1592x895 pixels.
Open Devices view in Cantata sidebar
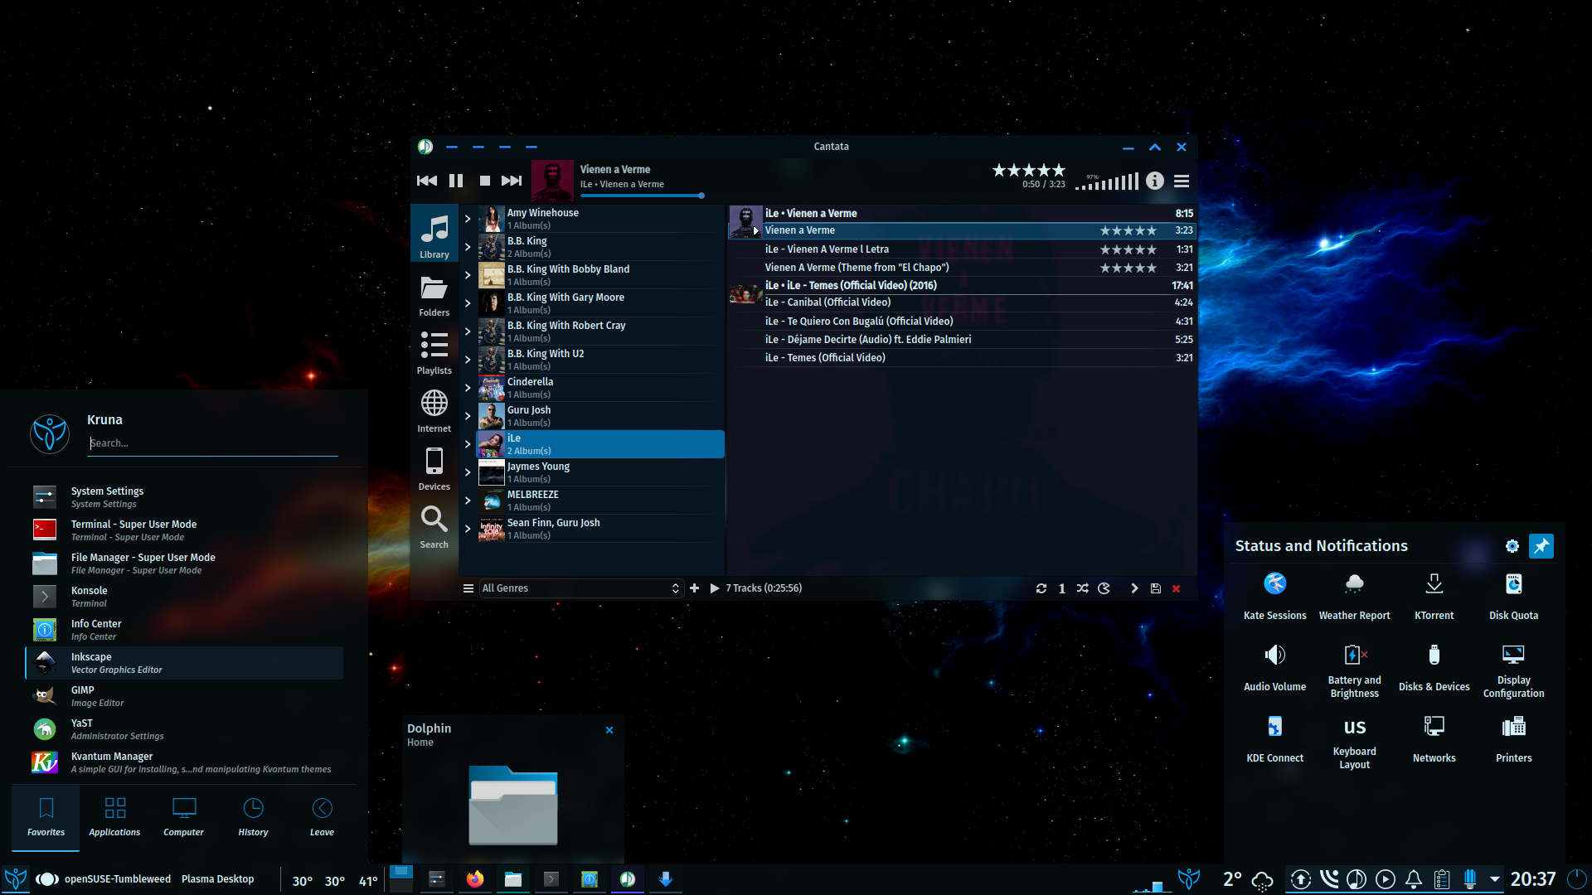[434, 468]
